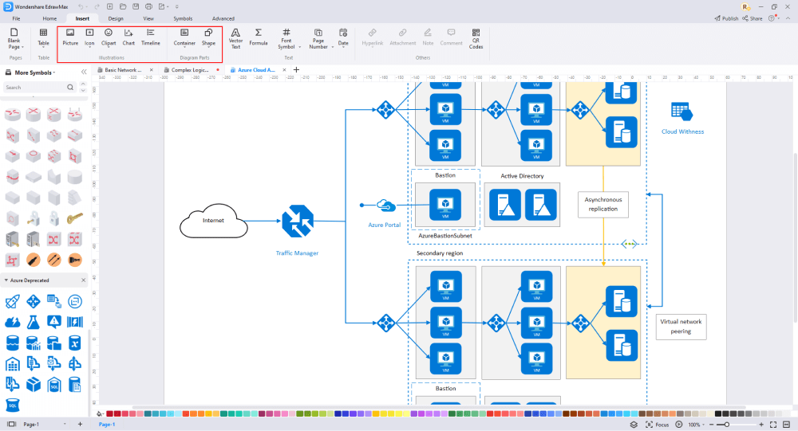Insert a Formula
This screenshot has height=431, width=798.
259,37
